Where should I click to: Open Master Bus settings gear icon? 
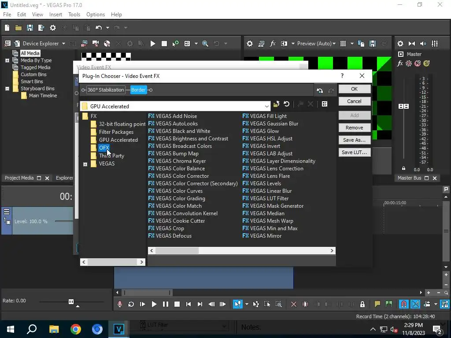[400, 44]
